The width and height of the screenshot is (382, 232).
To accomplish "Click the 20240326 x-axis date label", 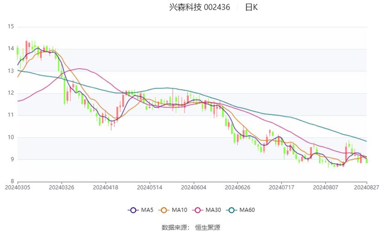I will tap(62, 187).
